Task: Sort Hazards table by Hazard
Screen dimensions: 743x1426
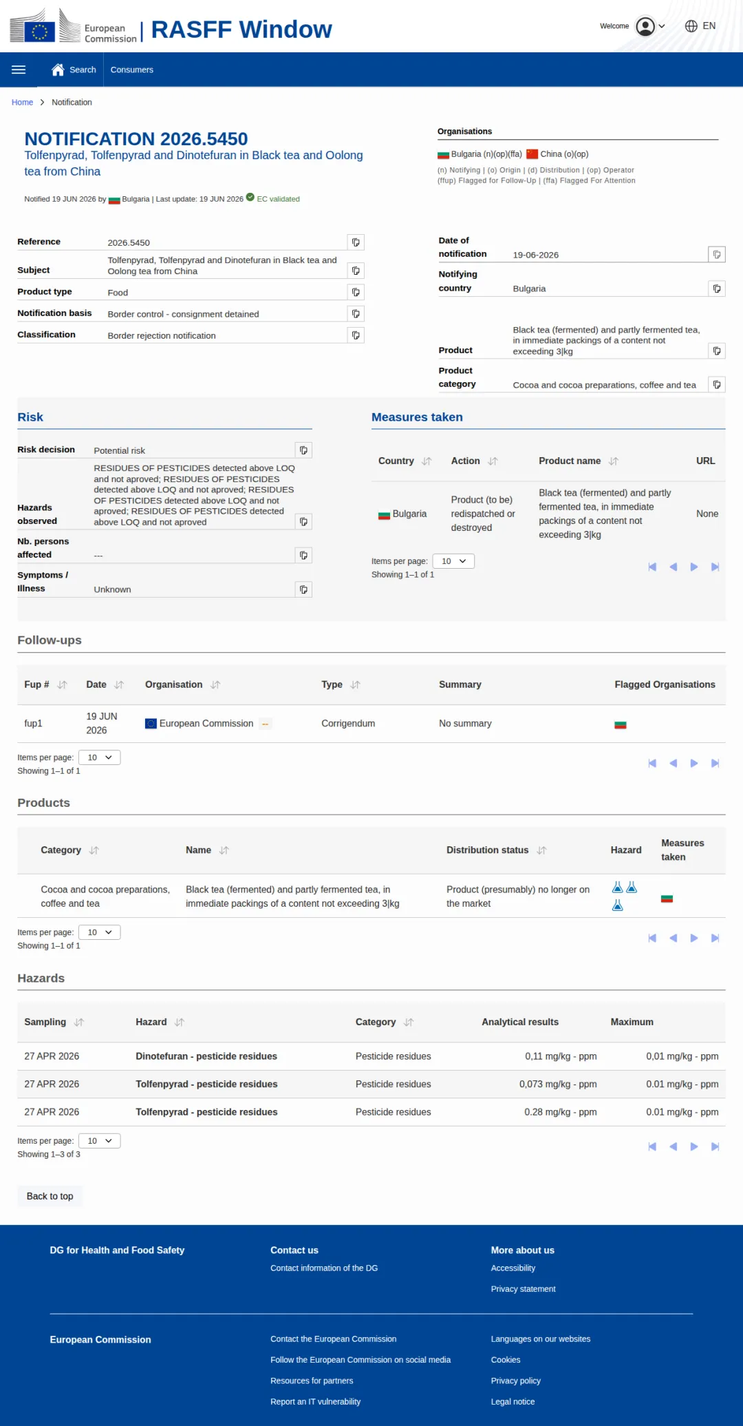Action: pos(180,1023)
